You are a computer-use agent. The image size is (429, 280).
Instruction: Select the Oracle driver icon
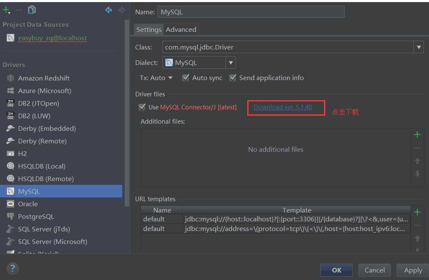(10, 204)
